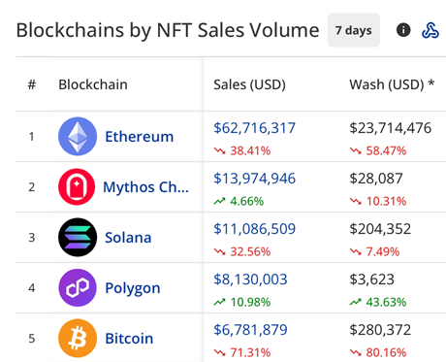
Task: Click Ethereum sales value $62,716,317
Action: [254, 128]
